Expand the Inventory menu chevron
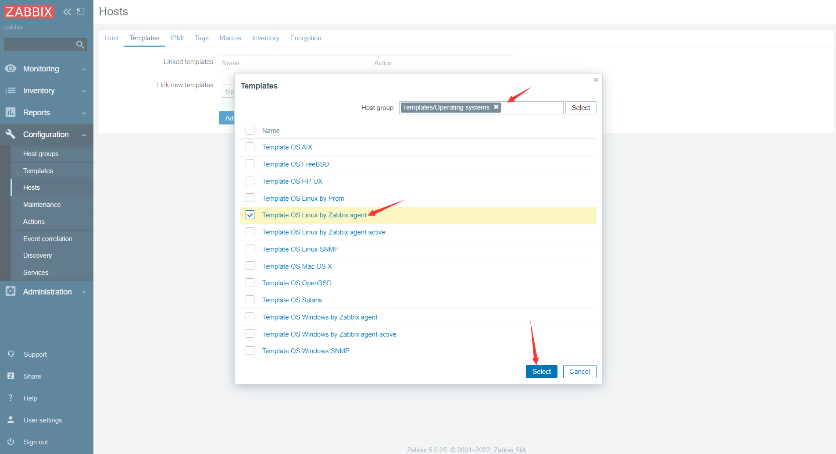Screen dimensions: 836x454 [x=84, y=91]
